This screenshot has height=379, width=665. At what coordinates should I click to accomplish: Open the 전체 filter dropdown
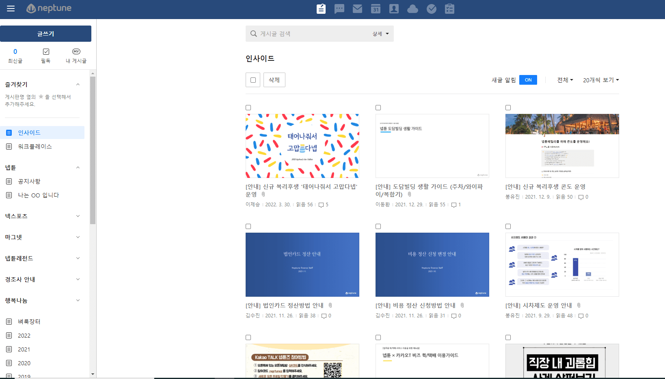tap(565, 80)
